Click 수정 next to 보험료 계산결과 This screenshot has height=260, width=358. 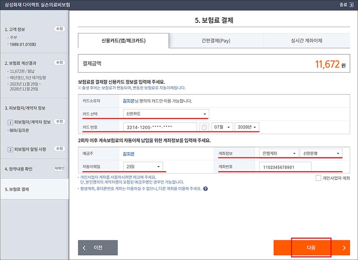60,62
